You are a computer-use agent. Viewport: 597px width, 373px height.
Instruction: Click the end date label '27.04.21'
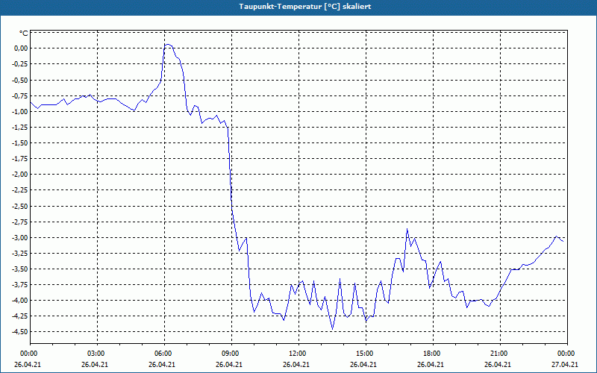coord(565,365)
